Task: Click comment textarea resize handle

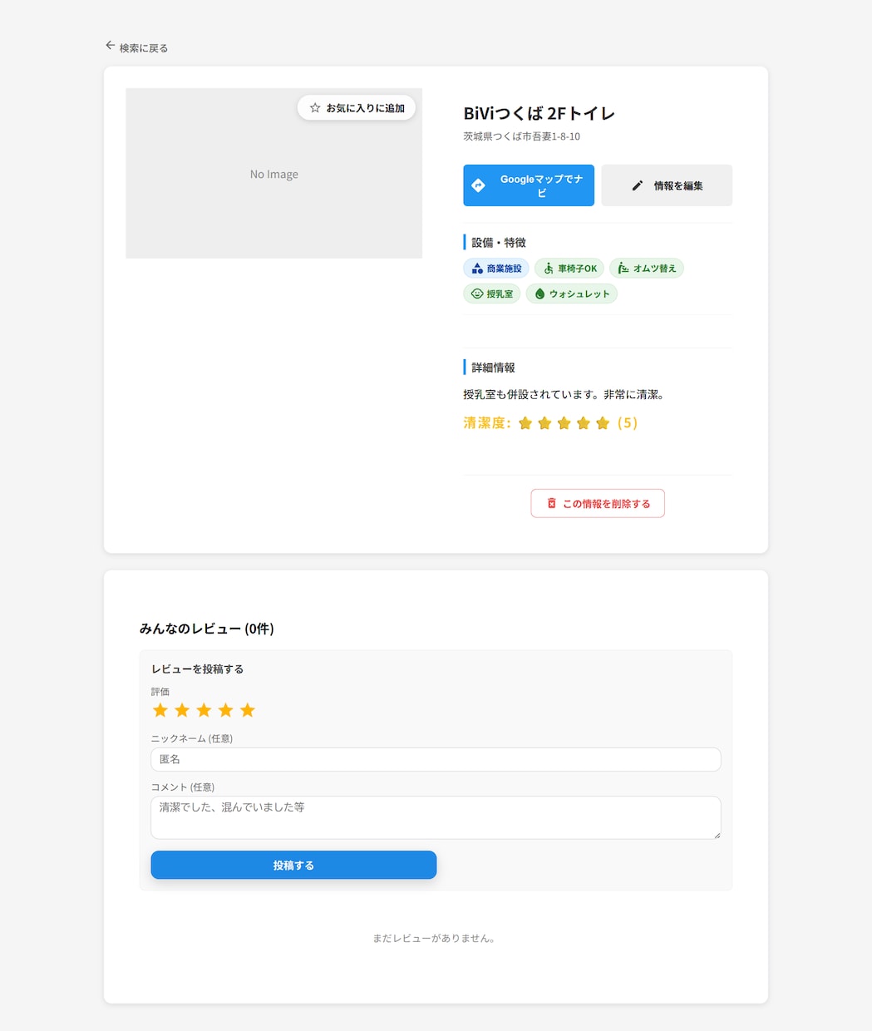Action: pyautogui.click(x=717, y=835)
